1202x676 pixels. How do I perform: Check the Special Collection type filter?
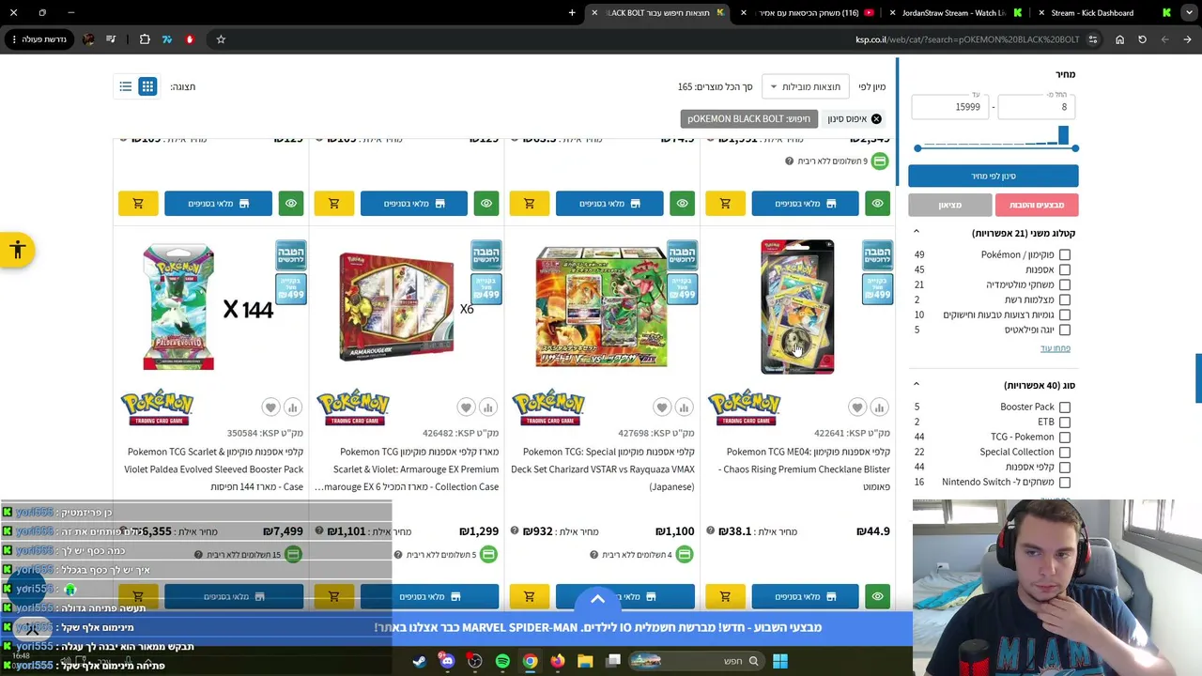(x=1065, y=453)
